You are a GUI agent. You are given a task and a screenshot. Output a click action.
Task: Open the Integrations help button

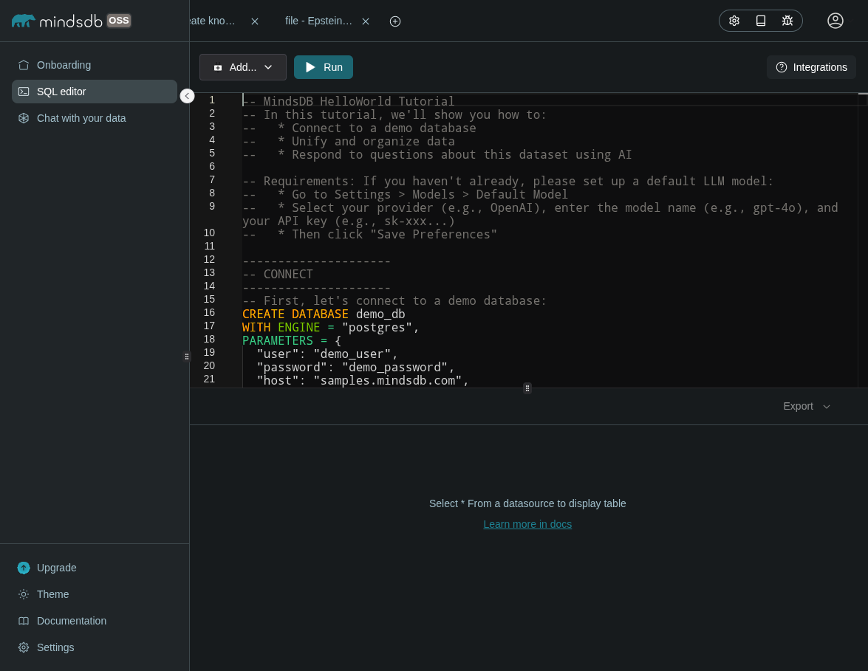coord(812,67)
